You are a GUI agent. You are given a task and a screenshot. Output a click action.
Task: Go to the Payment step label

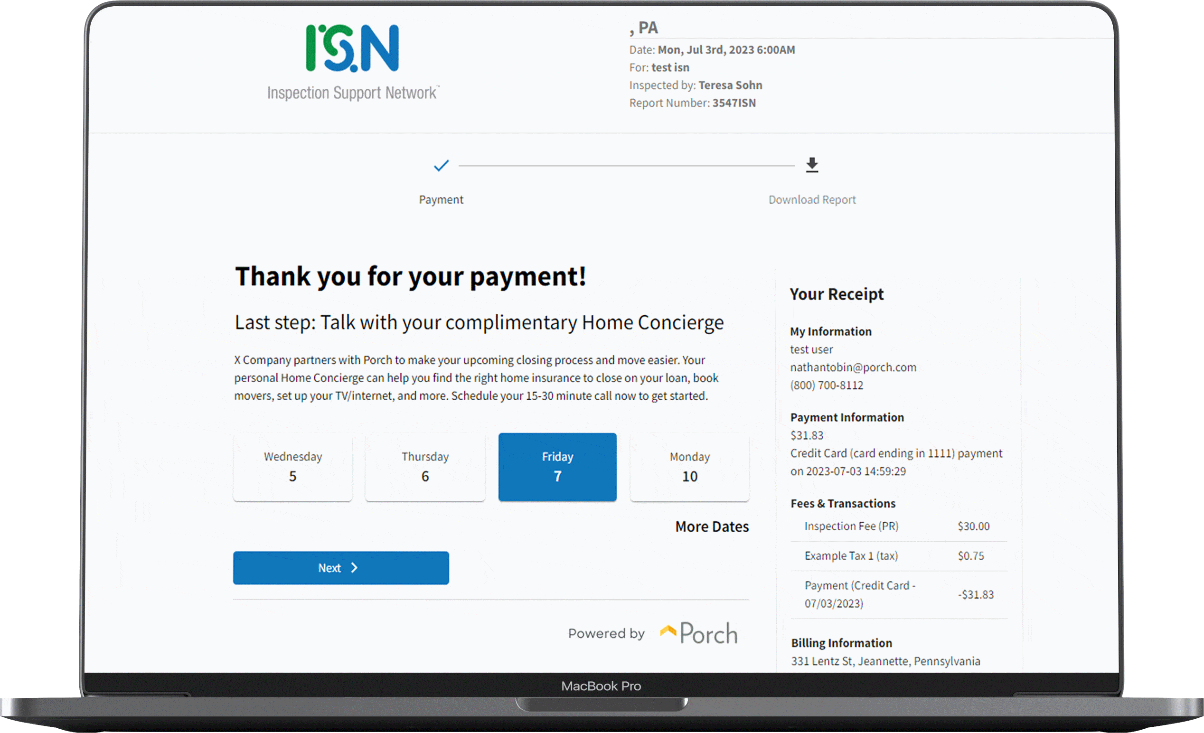pyautogui.click(x=441, y=199)
